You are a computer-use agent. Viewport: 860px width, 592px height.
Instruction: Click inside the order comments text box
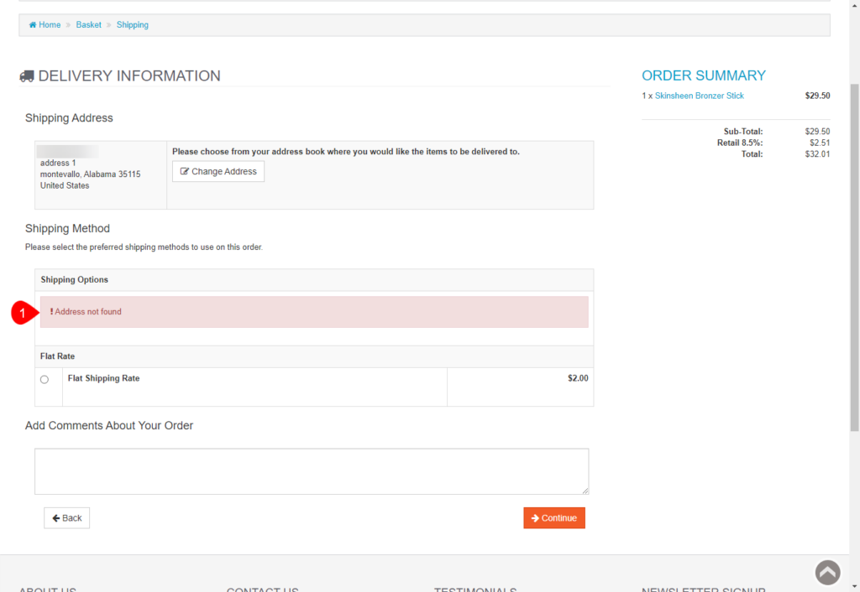311,471
